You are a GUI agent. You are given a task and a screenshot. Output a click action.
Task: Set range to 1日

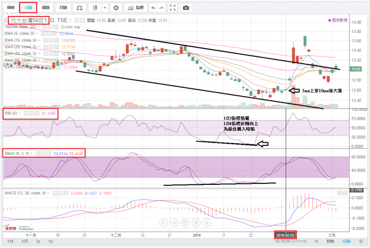(10, 241)
